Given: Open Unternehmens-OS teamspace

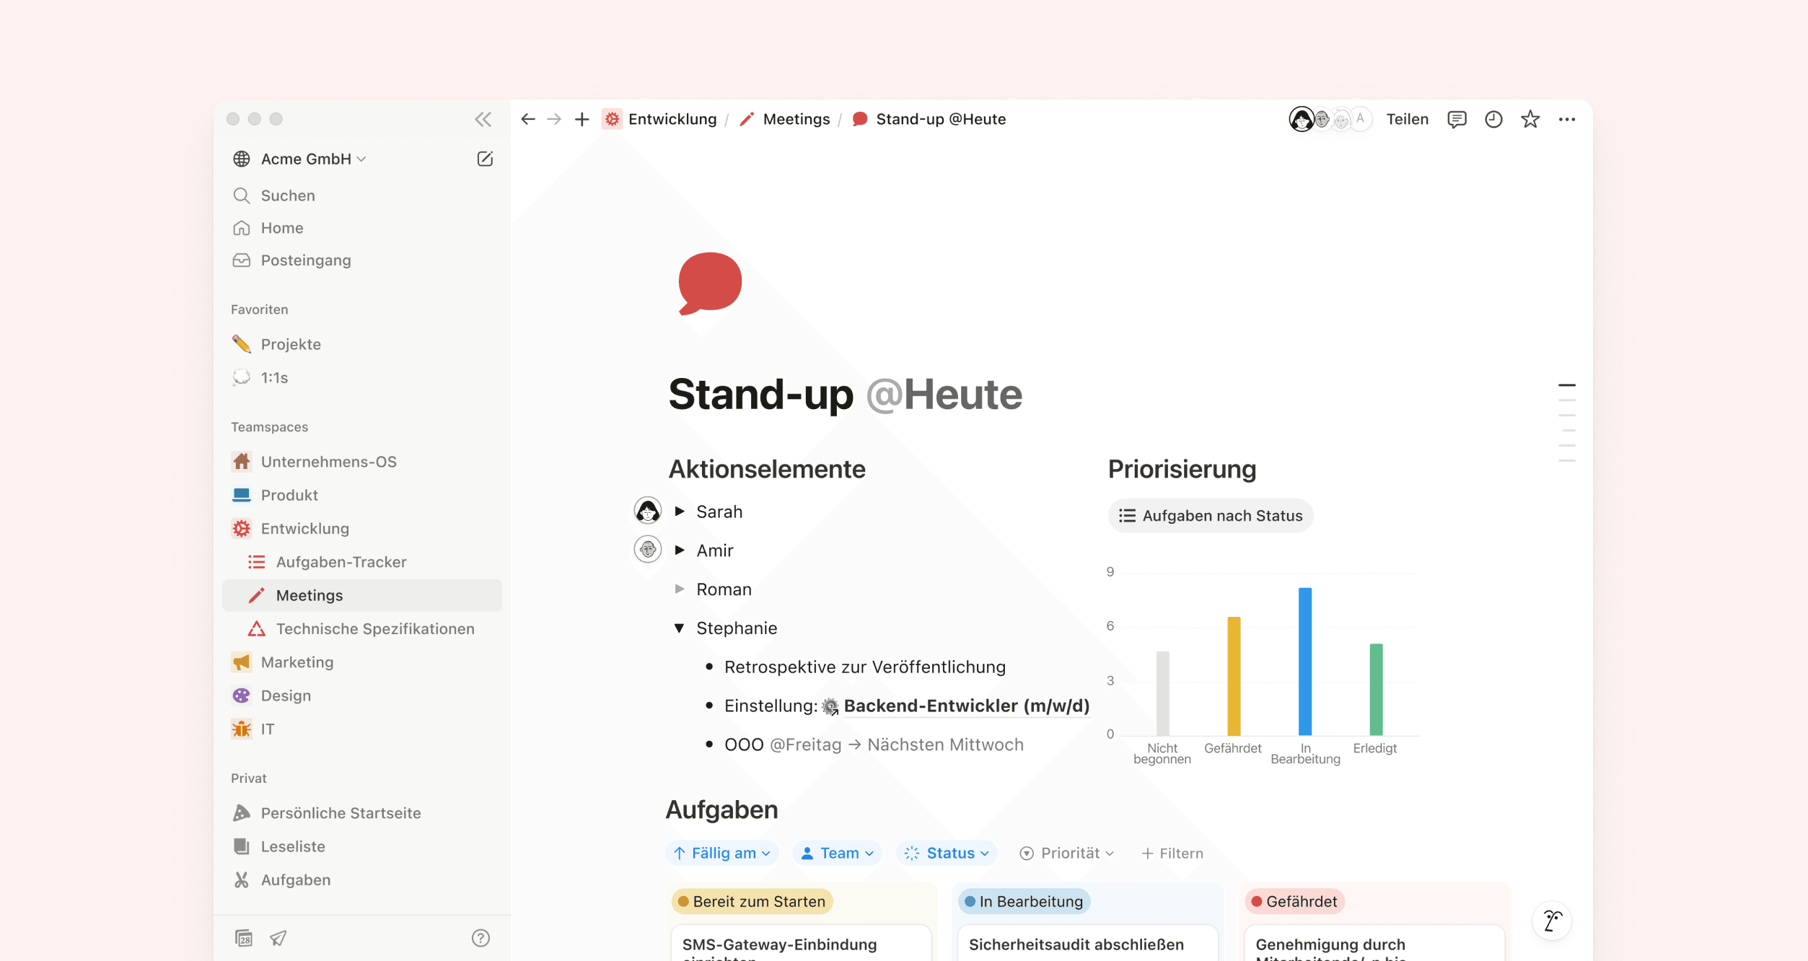Looking at the screenshot, I should click(361, 462).
